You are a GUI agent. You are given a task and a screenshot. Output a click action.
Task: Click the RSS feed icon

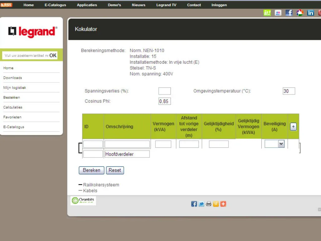(x=6, y=5)
